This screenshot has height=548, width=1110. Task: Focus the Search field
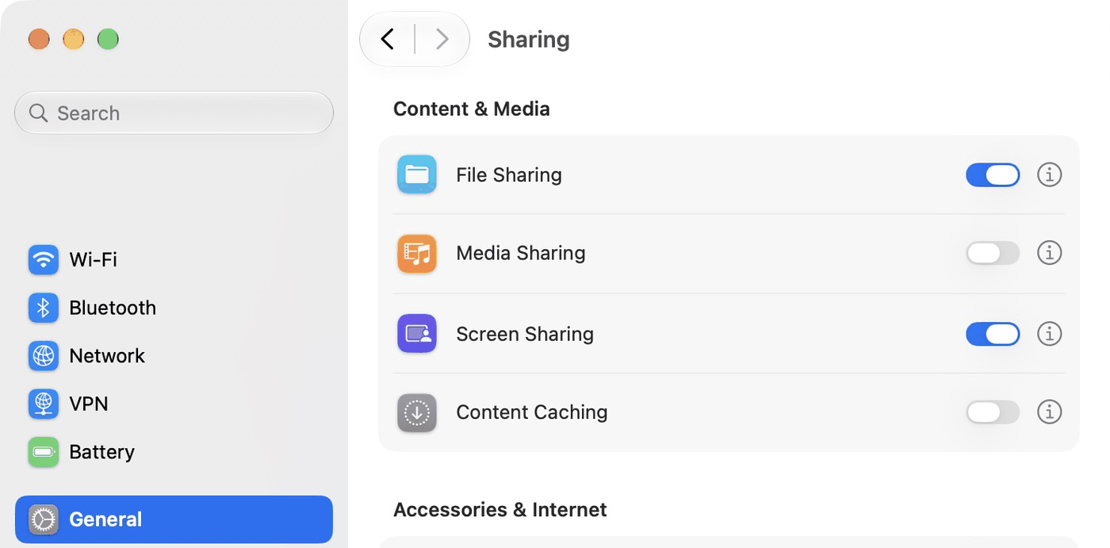click(x=174, y=113)
